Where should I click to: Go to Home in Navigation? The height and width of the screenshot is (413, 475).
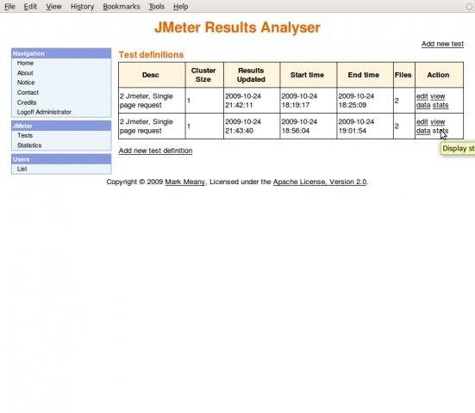pos(25,63)
